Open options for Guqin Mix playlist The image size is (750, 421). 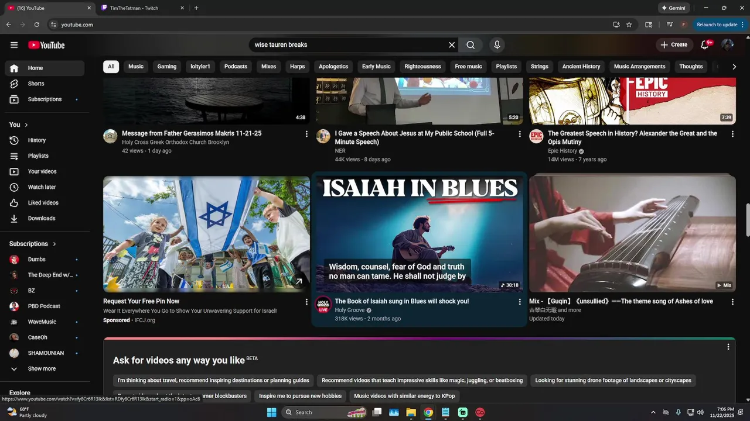click(732, 302)
